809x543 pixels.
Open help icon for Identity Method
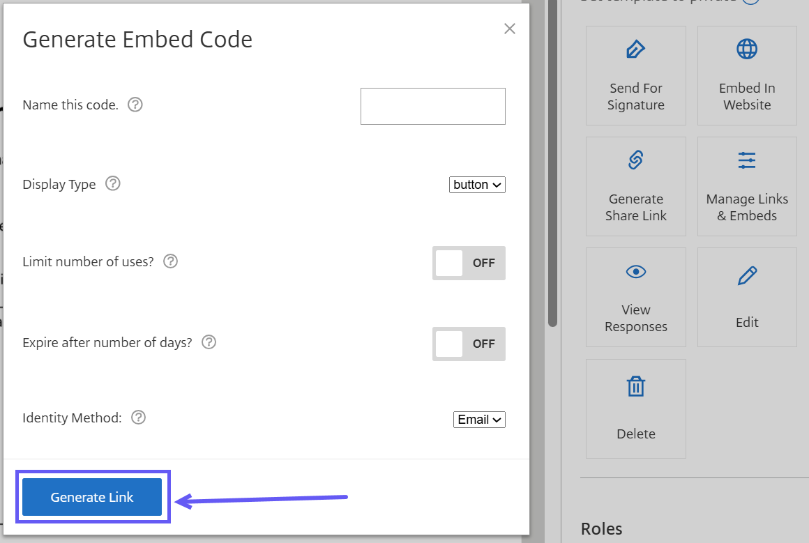(138, 417)
